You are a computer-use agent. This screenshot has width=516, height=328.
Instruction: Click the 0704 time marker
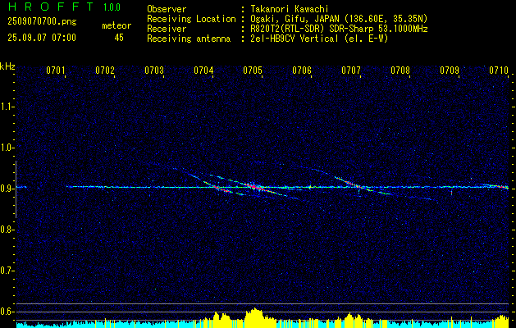coord(203,71)
